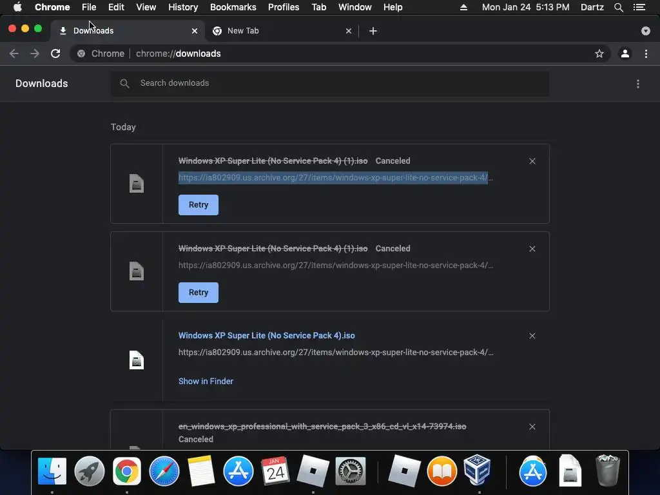This screenshot has height=495, width=660.
Task: Open the Profiles menu
Action: [x=284, y=7]
